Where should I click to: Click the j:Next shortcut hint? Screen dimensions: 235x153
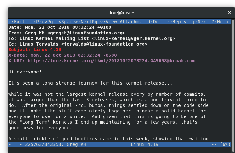[200, 22]
